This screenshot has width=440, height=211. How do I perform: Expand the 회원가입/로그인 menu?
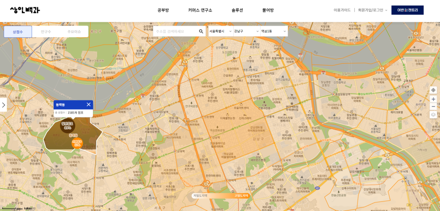(x=373, y=10)
